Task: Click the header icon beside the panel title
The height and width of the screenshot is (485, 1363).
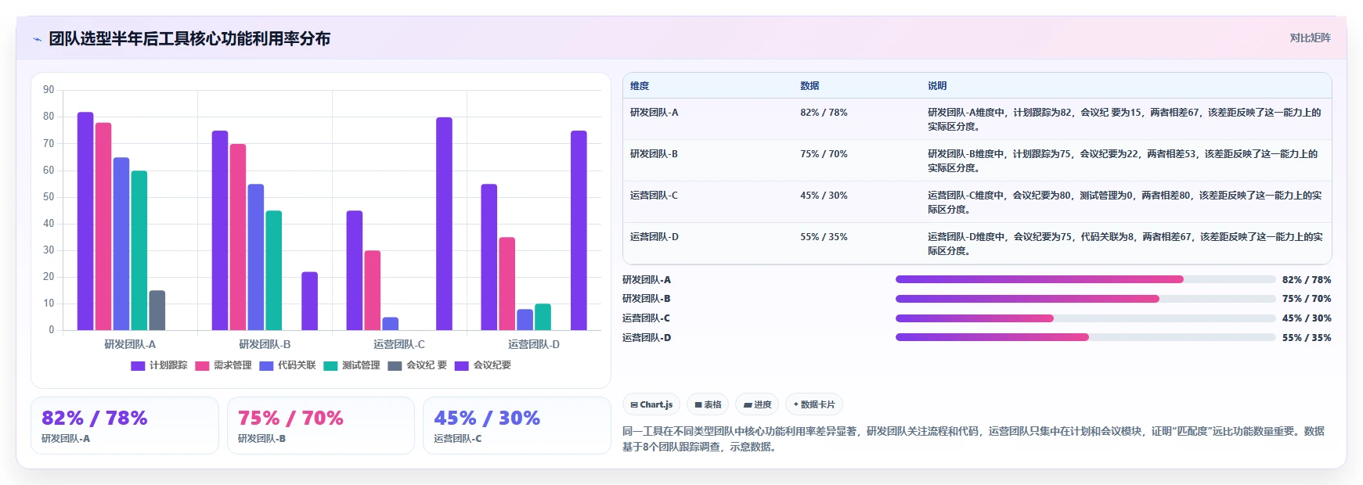Action: (x=37, y=39)
